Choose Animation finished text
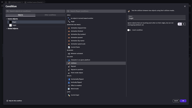Screen dimensions: 192x108 pyautogui.click(x=77, y=31)
